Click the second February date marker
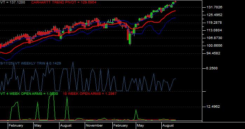This screenshot has width=245, height=129. click(x=121, y=126)
